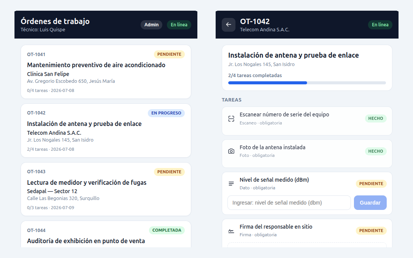This screenshot has height=258, width=413.
Task: Open Lectura de medidor y verificación de fugas
Action: 106,189
